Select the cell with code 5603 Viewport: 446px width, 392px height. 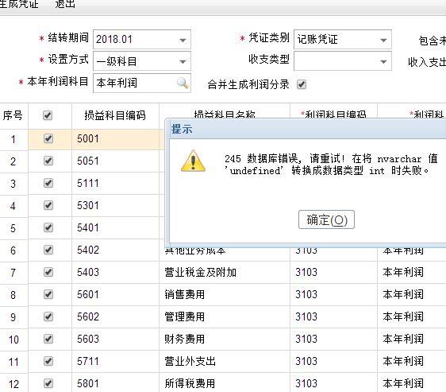(x=115, y=339)
